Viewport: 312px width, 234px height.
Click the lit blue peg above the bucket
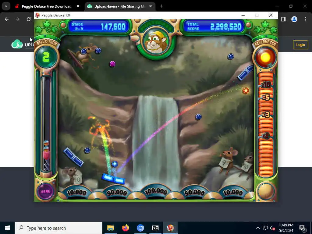[x=115, y=164]
